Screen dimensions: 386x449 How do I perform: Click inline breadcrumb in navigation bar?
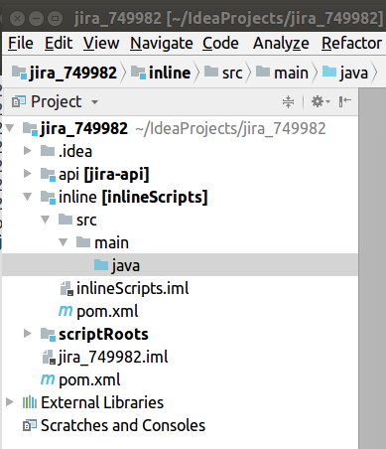[x=161, y=73]
